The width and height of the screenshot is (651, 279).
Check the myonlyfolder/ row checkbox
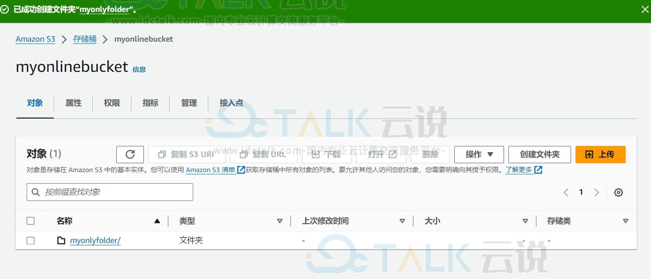click(x=31, y=241)
